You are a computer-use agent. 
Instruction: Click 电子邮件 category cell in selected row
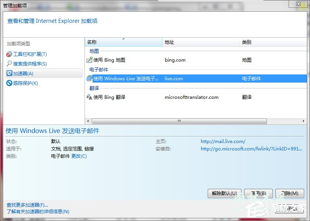pos(251,79)
